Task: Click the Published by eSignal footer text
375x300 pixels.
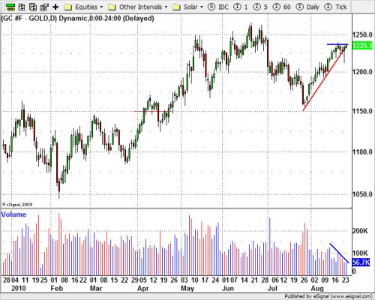Action: point(328,296)
